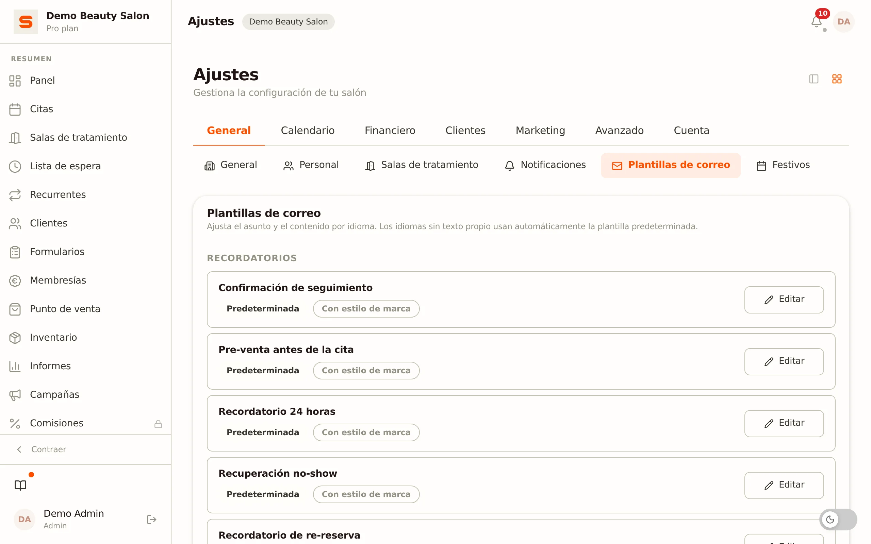Open Campañas megaphone icon

pos(15,395)
